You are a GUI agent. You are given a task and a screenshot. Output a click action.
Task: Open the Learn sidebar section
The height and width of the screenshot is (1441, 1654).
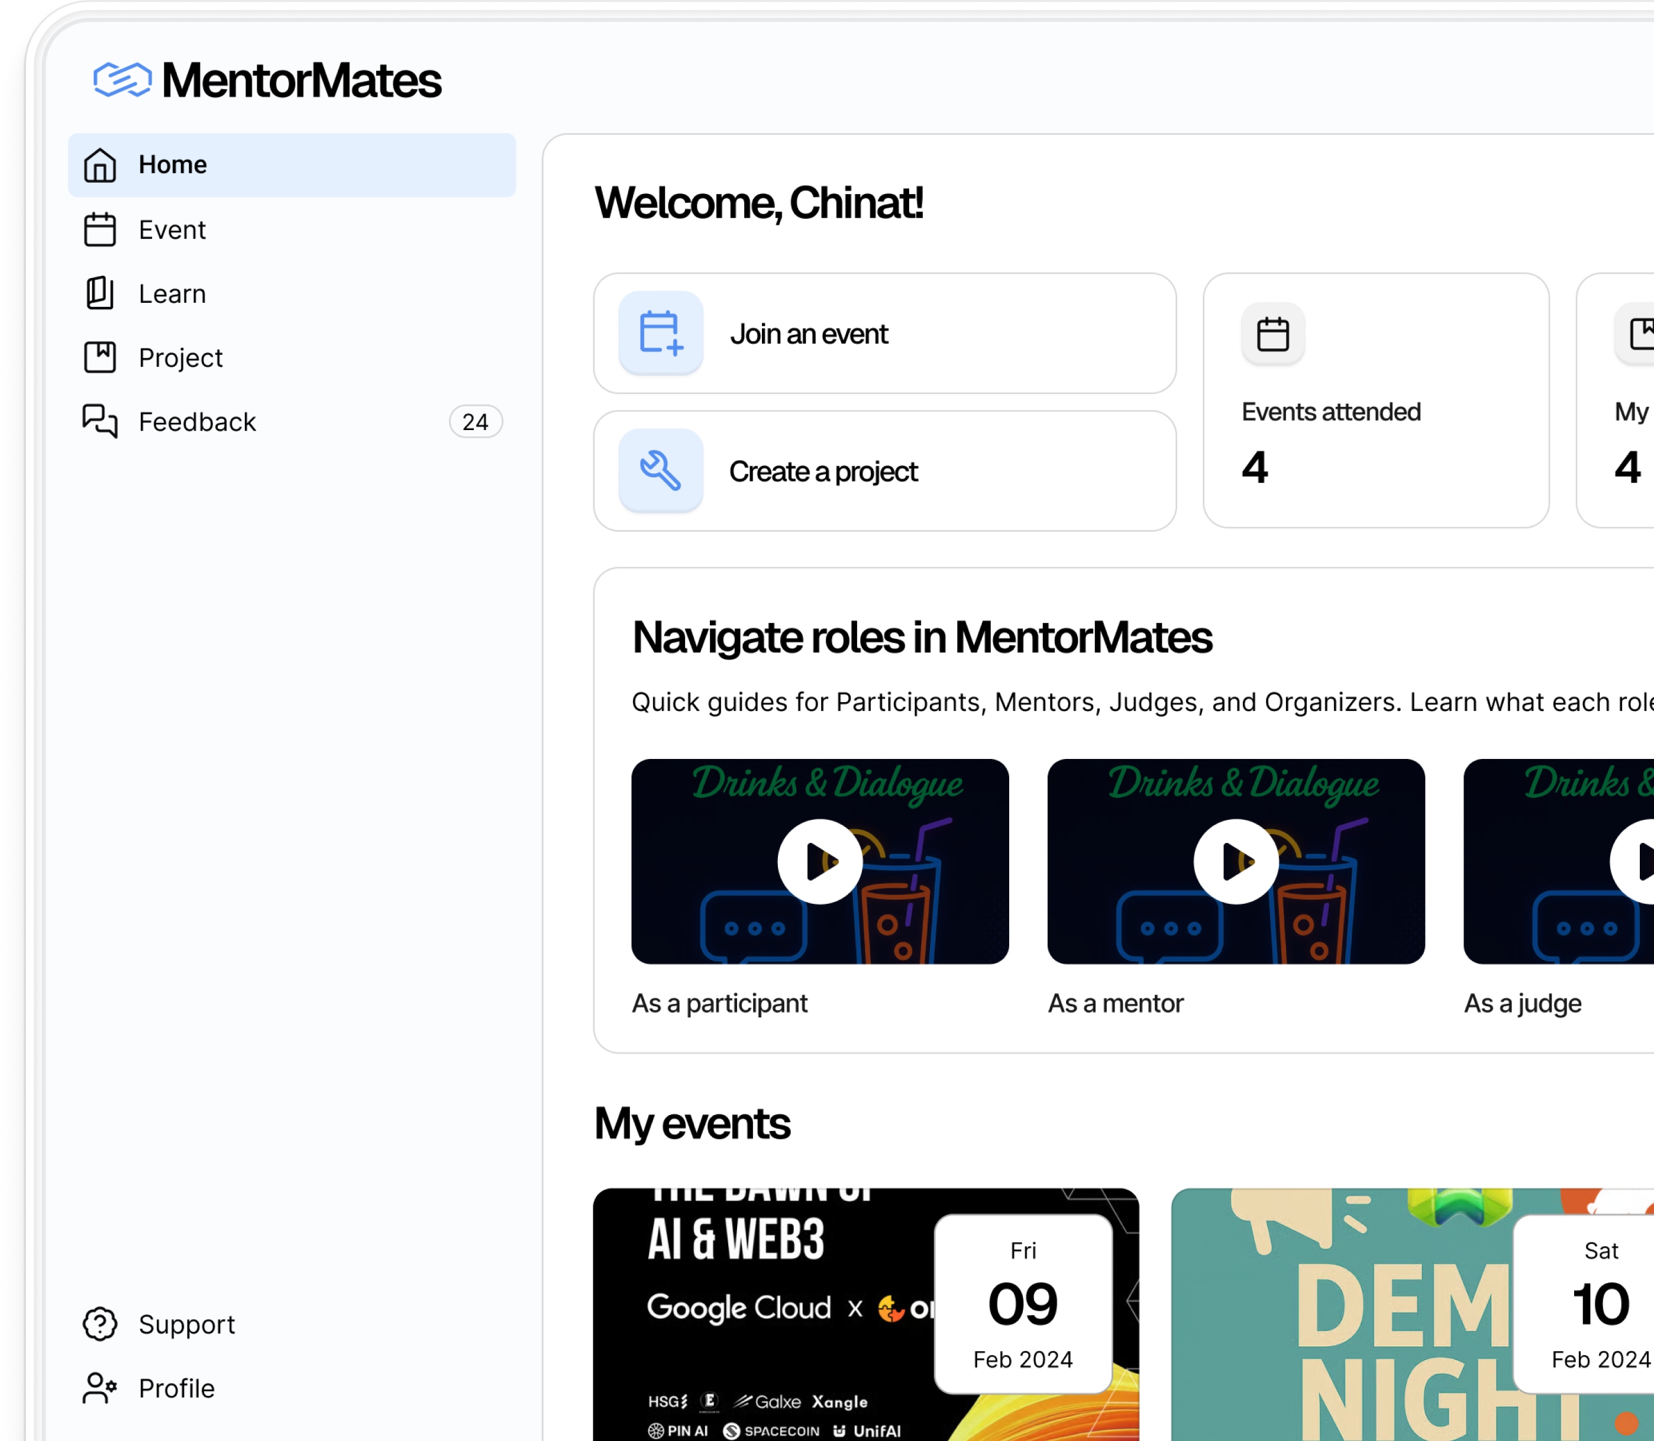click(x=292, y=293)
